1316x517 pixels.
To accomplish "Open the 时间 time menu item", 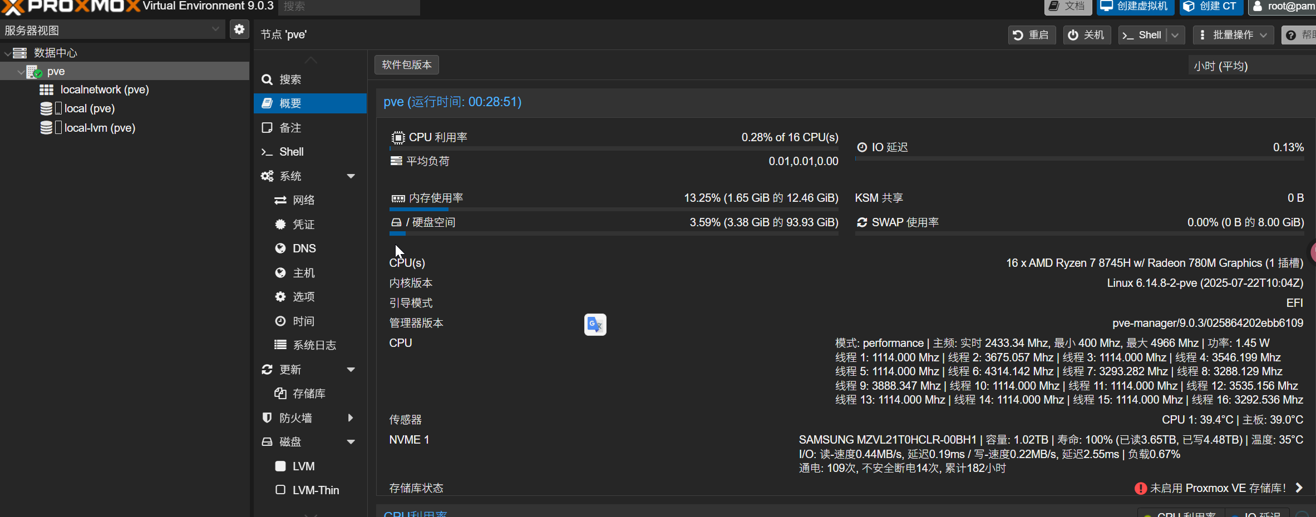I will click(310, 321).
